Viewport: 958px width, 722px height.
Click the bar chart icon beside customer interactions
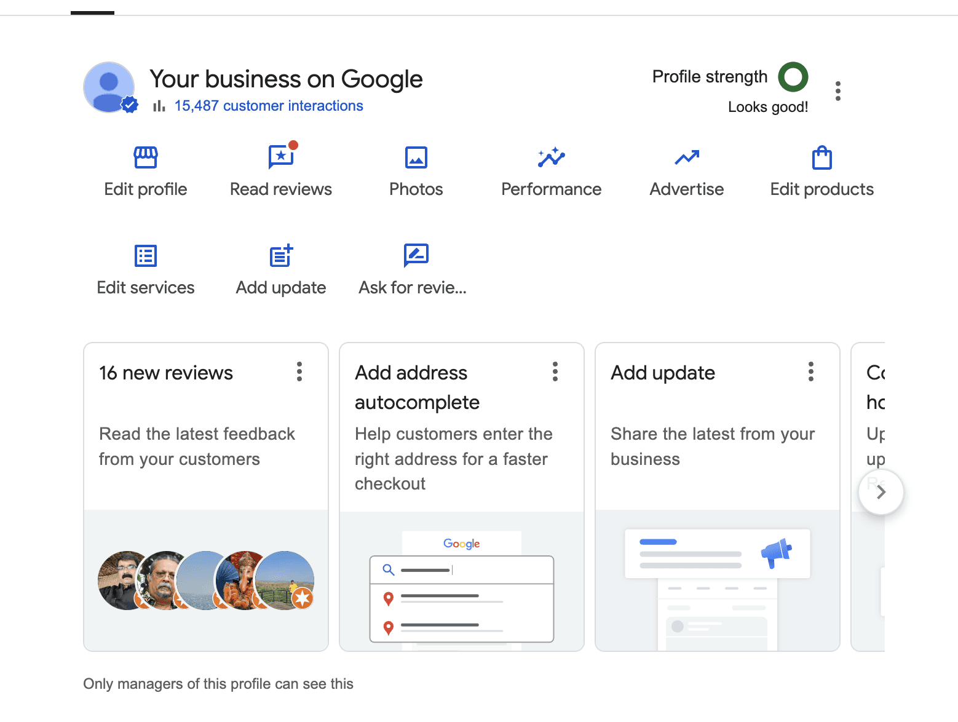point(159,106)
